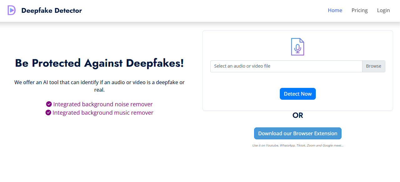This screenshot has height=182, width=400.
Task: Click the checkmark beside noise remover
Action: coord(49,104)
